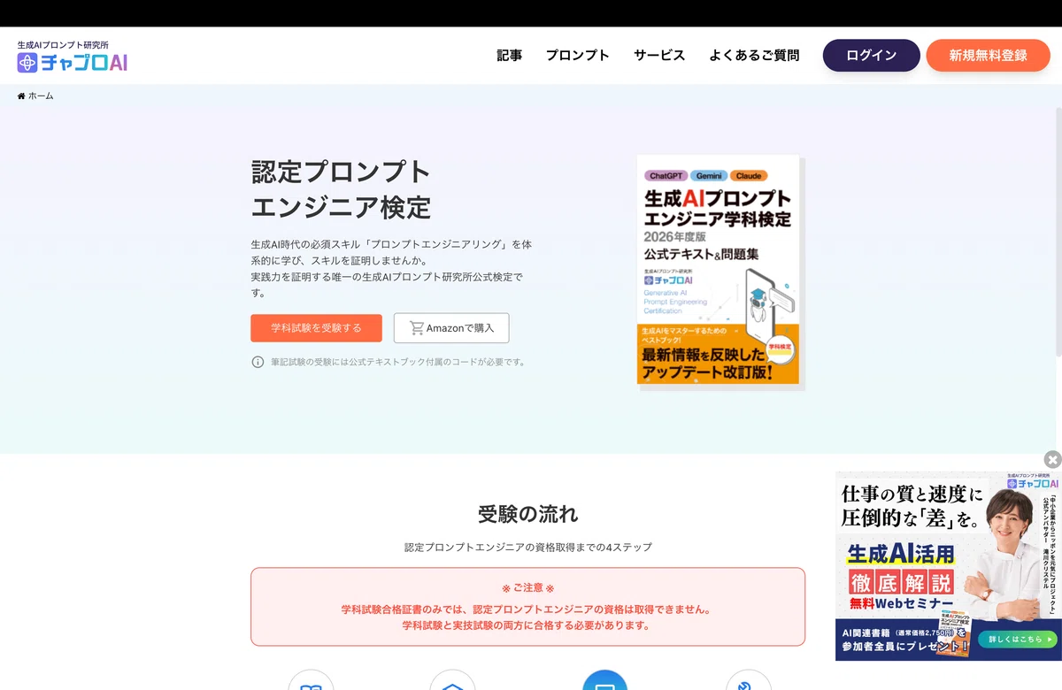Click 学科試験を受験する button

(x=316, y=327)
